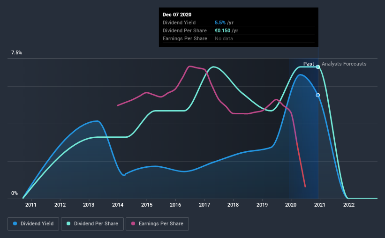
Task: Select the 2011 x-axis label
Action: tap(31, 205)
